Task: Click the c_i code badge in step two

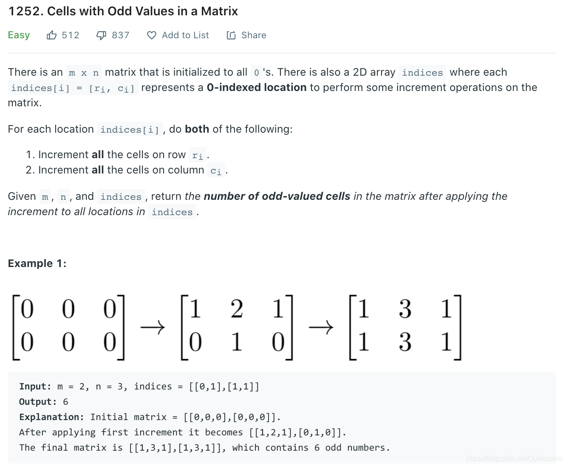Action: point(216,170)
